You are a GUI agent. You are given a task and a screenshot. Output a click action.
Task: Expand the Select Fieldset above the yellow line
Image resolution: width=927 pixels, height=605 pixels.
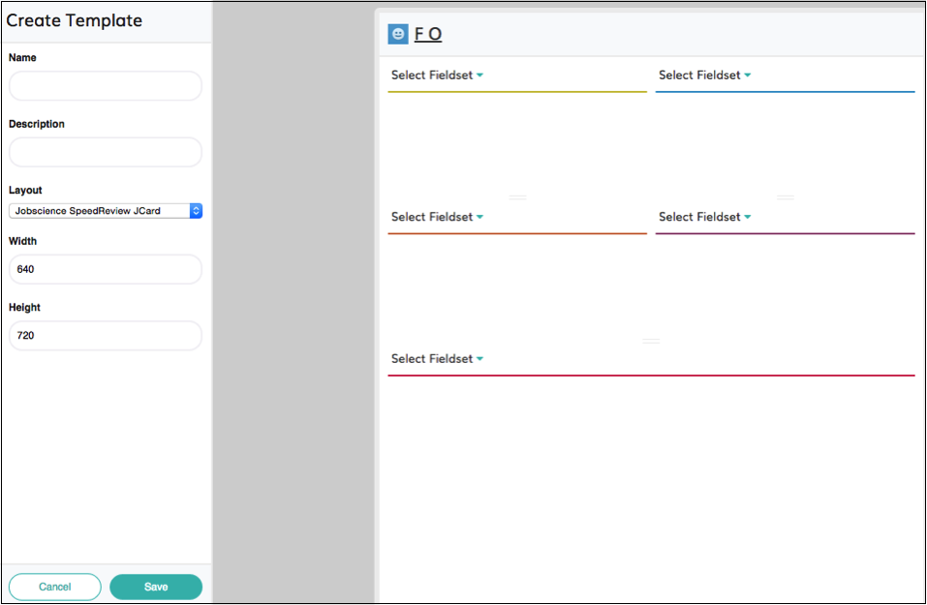pyautogui.click(x=437, y=76)
